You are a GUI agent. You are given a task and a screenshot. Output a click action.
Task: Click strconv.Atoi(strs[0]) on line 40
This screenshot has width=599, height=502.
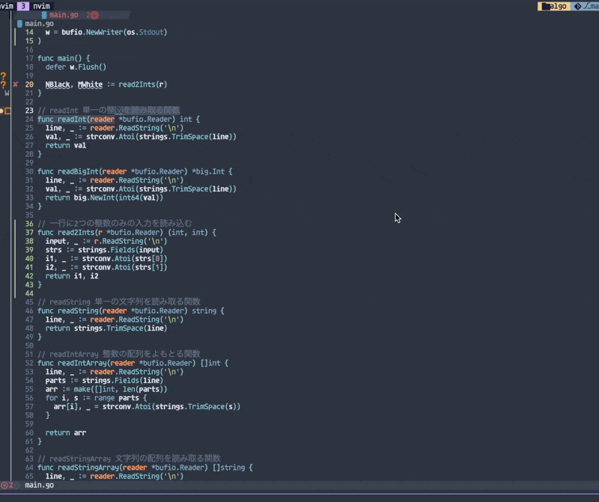124,259
